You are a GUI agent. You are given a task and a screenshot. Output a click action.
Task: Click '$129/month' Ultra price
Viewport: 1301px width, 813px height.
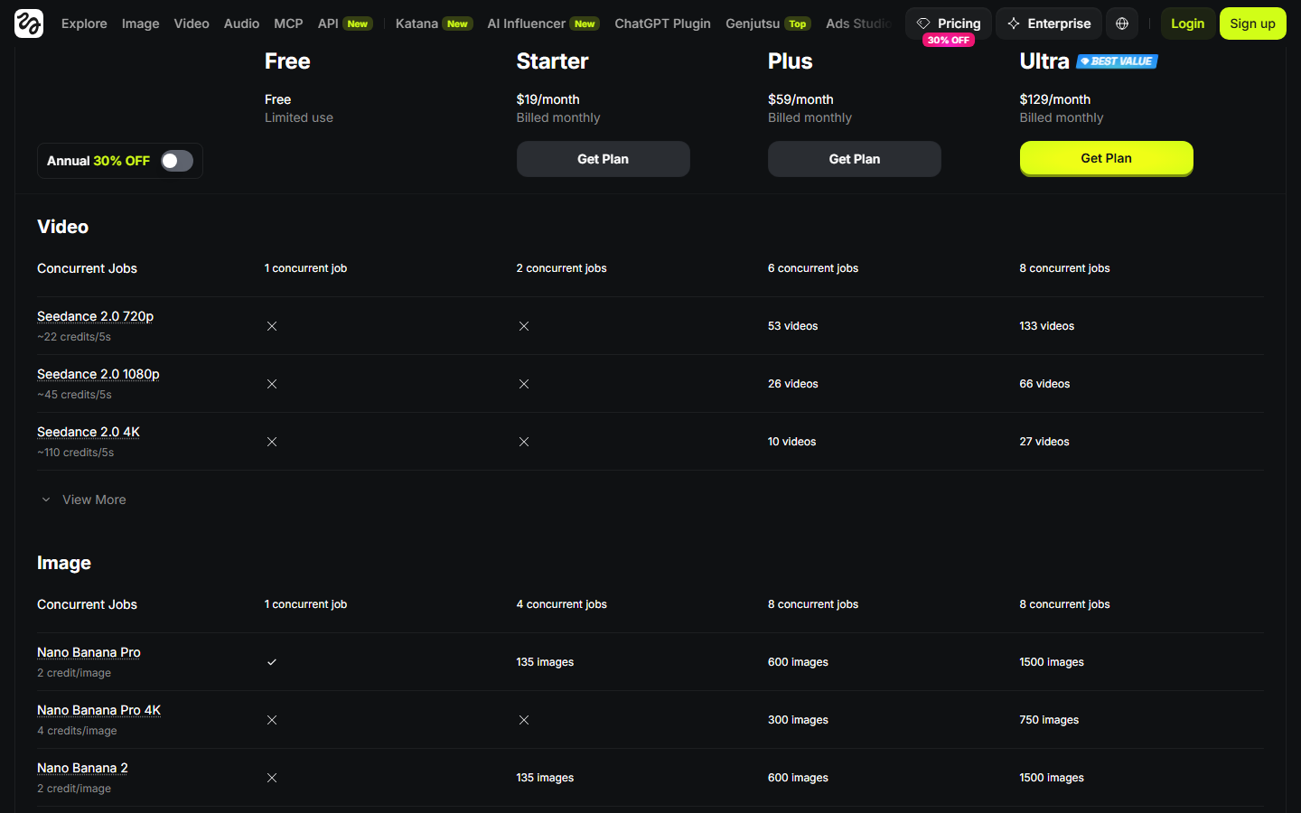point(1055,99)
